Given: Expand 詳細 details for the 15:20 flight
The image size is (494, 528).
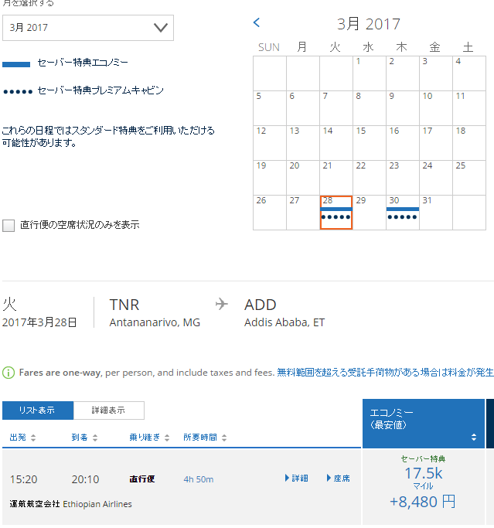Looking at the screenshot, I should [x=296, y=479].
